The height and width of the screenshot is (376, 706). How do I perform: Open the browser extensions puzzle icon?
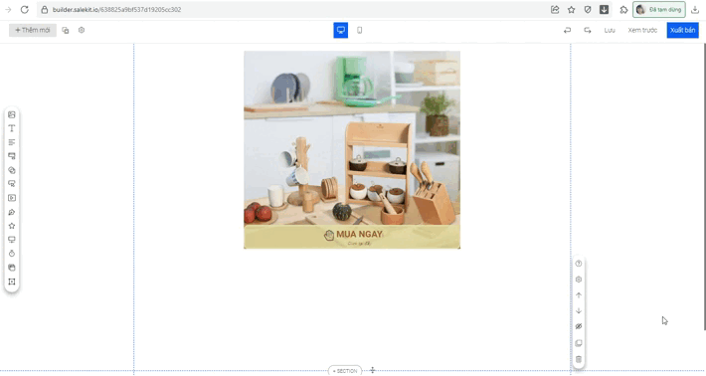pos(623,10)
